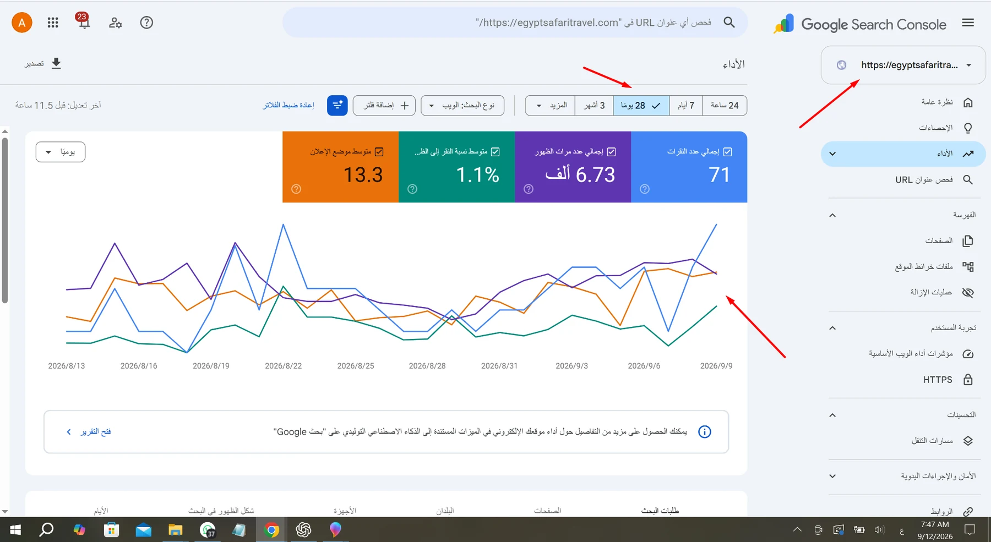Image resolution: width=991 pixels, height=542 pixels.
Task: Click the search magnifier in URL inspection bar
Action: click(x=729, y=22)
